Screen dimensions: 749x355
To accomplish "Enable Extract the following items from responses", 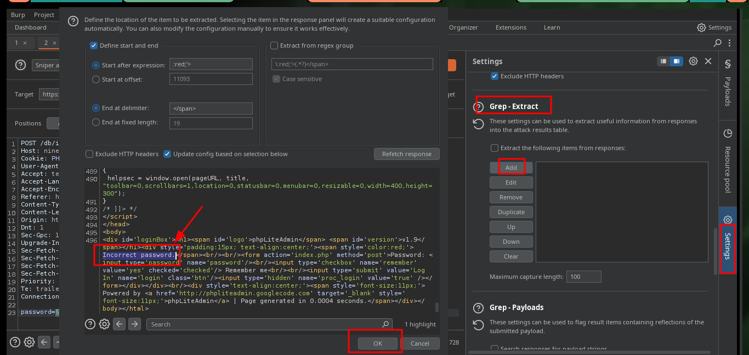I will pyautogui.click(x=495, y=148).
